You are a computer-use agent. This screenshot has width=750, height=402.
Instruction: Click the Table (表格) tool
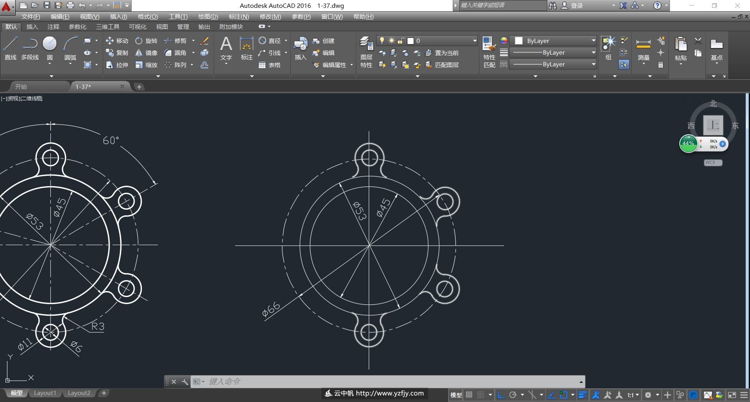(270, 65)
